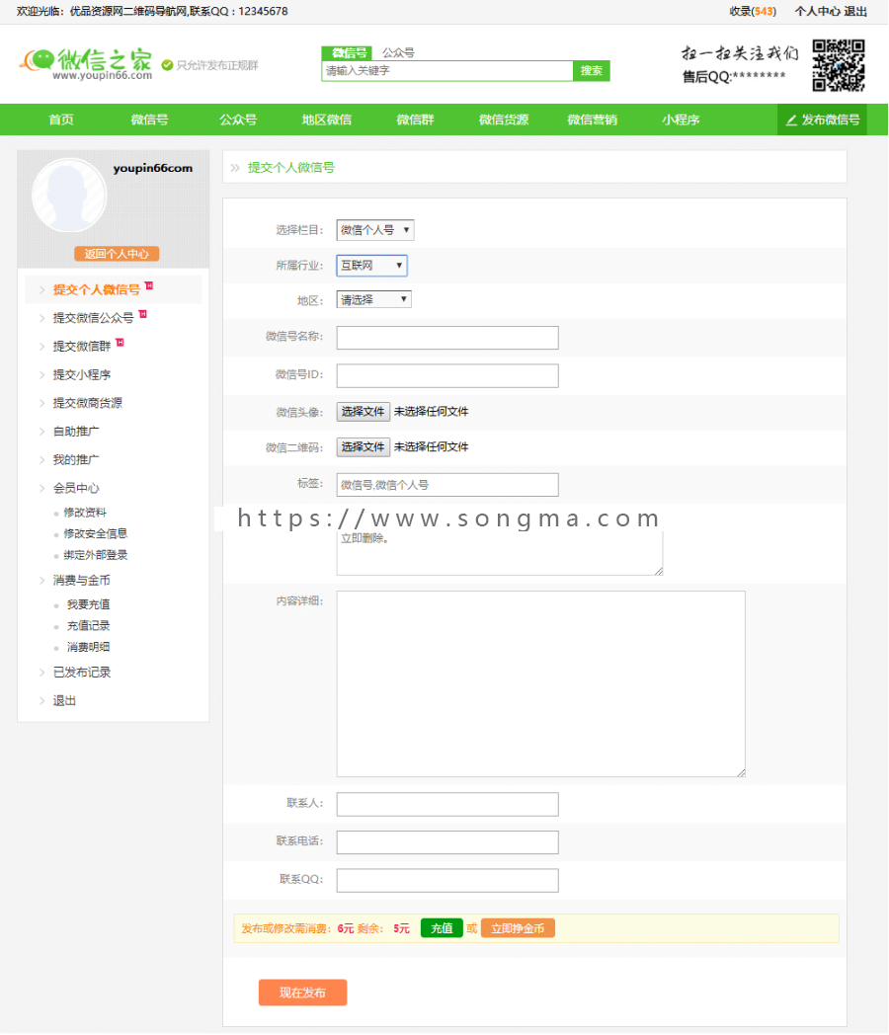
Task: Open 绑定外部登录 in sidebar
Action: click(x=96, y=555)
